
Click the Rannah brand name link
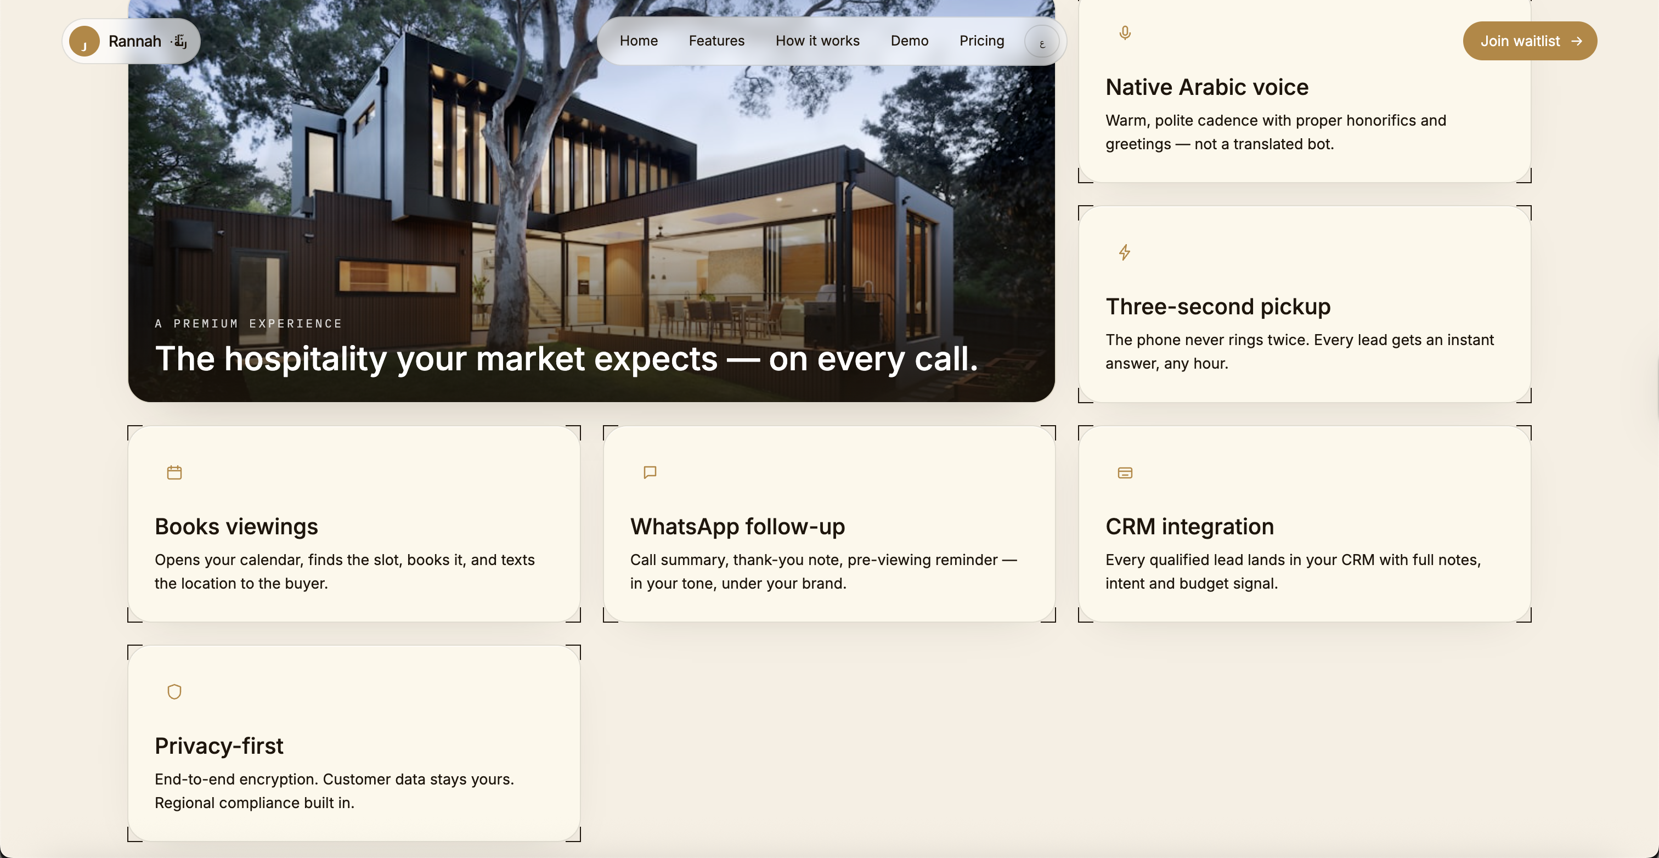click(134, 41)
